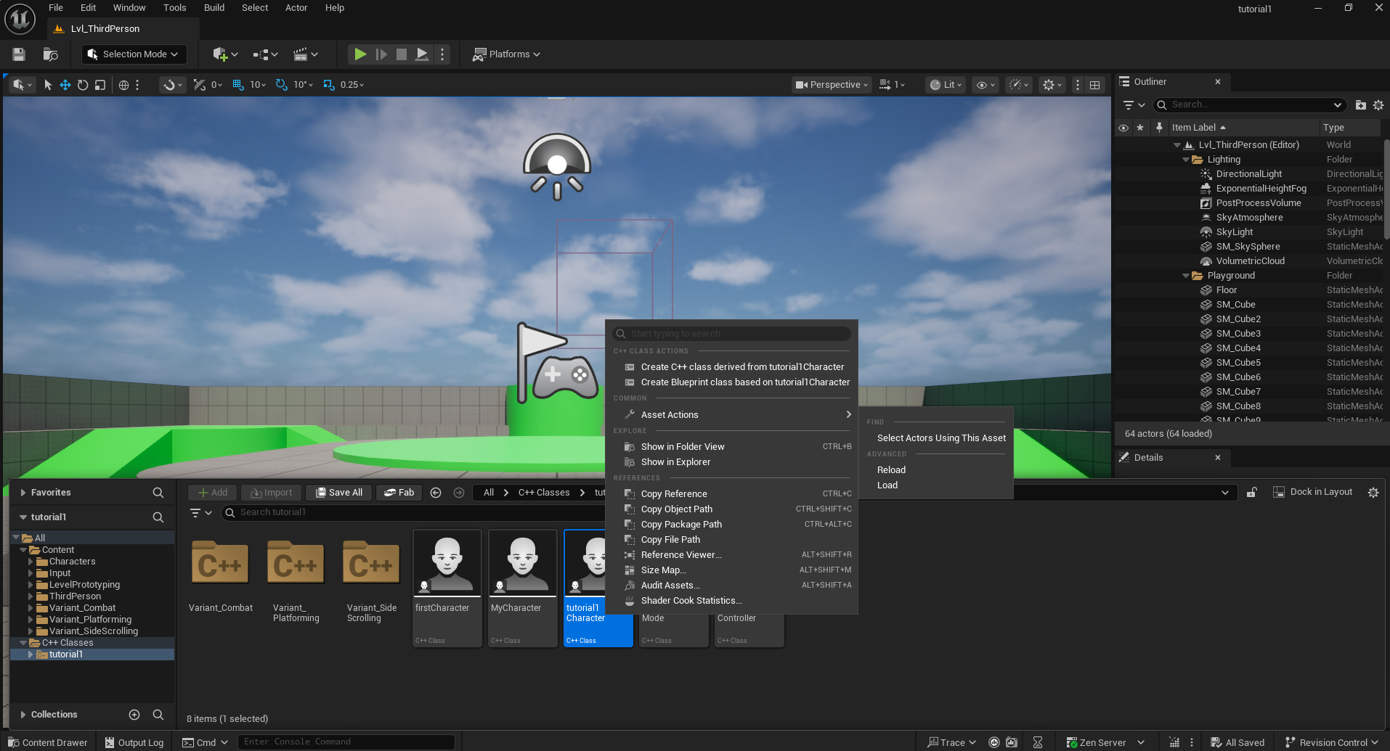Open the Perspective view dropdown
This screenshot has height=751, width=1390.
[x=832, y=85]
